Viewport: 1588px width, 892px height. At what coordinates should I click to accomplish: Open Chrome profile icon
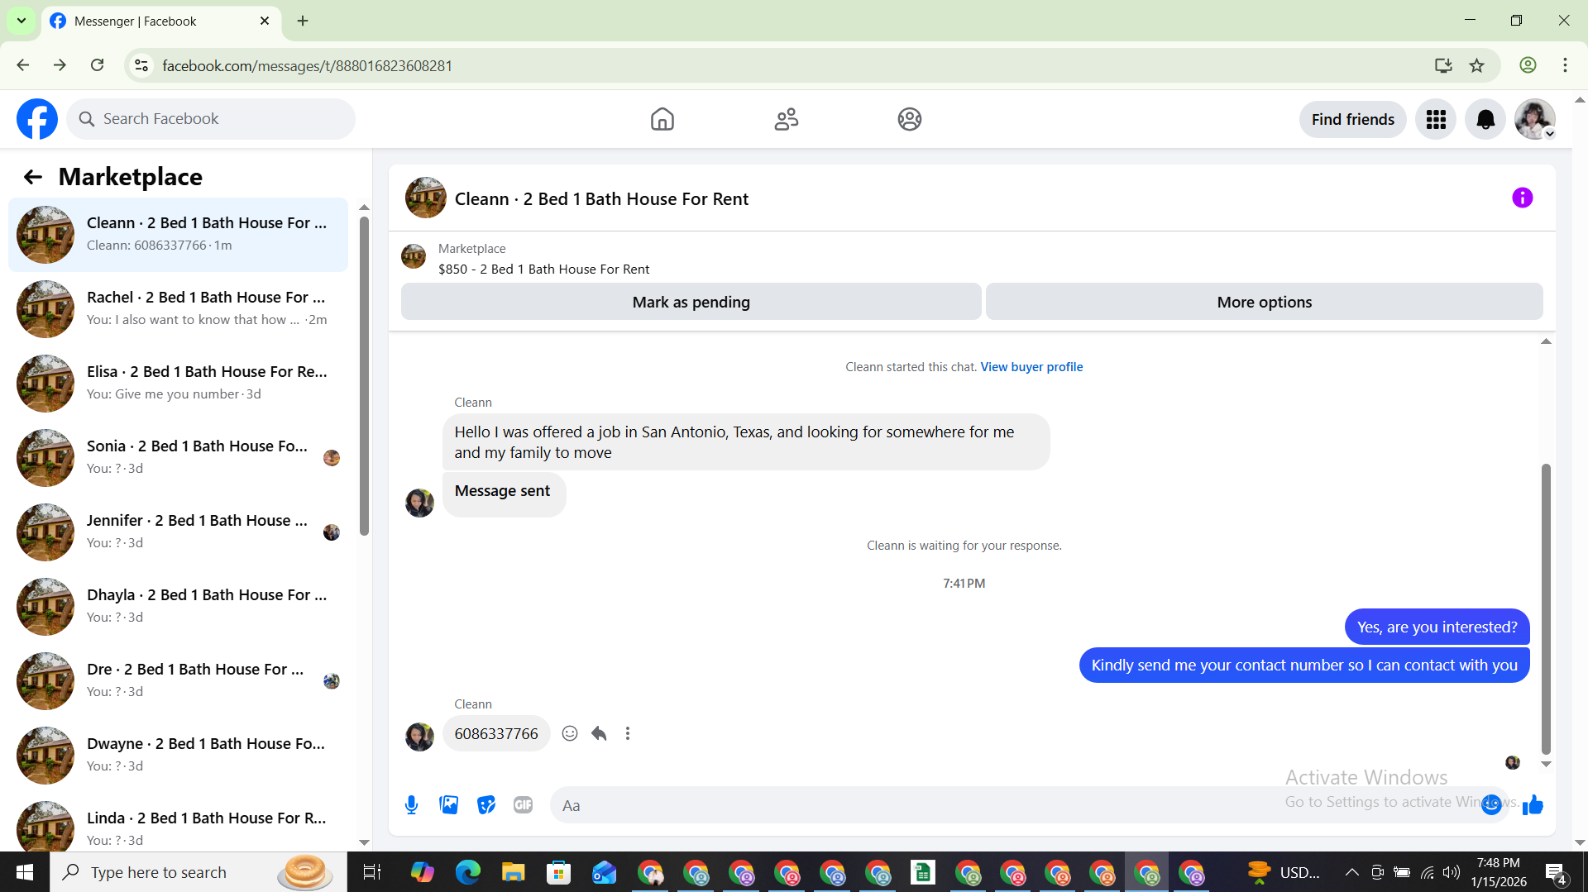pyautogui.click(x=1528, y=65)
